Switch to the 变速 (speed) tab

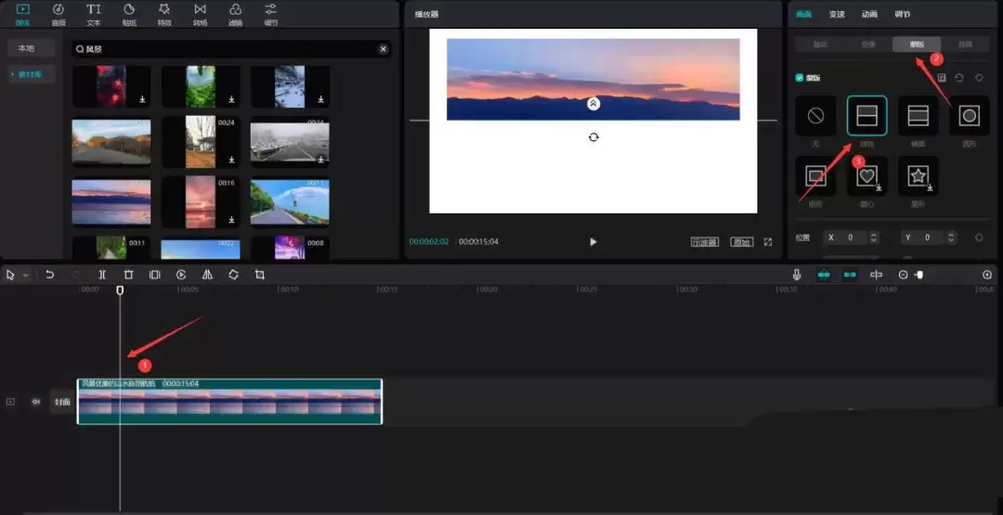pos(837,14)
